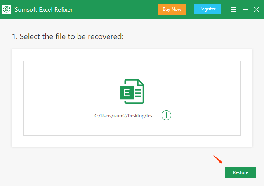The height and width of the screenshot is (186, 264).
Task: Click the Excel file icon in drop area
Action: (x=132, y=91)
